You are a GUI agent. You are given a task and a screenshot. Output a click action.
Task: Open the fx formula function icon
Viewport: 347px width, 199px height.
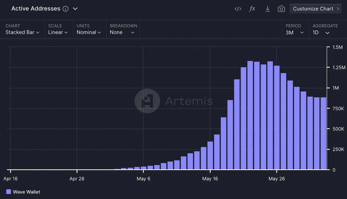click(x=252, y=9)
